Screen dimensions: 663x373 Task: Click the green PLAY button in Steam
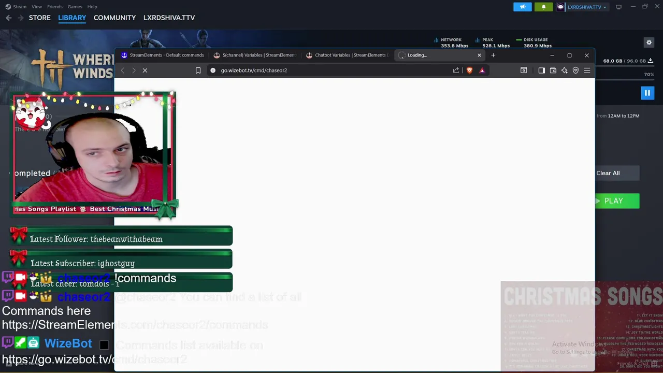pos(617,201)
